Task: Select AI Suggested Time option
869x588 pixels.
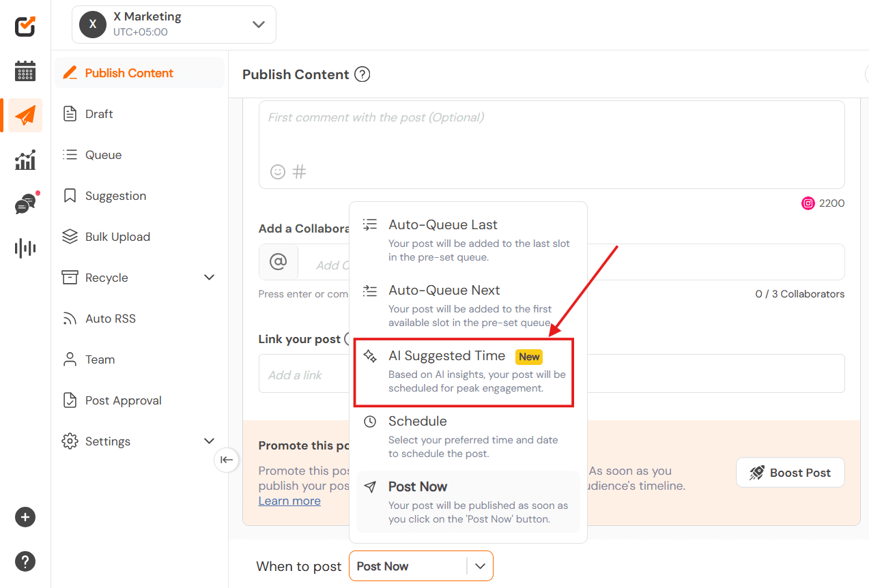Action: (x=464, y=372)
